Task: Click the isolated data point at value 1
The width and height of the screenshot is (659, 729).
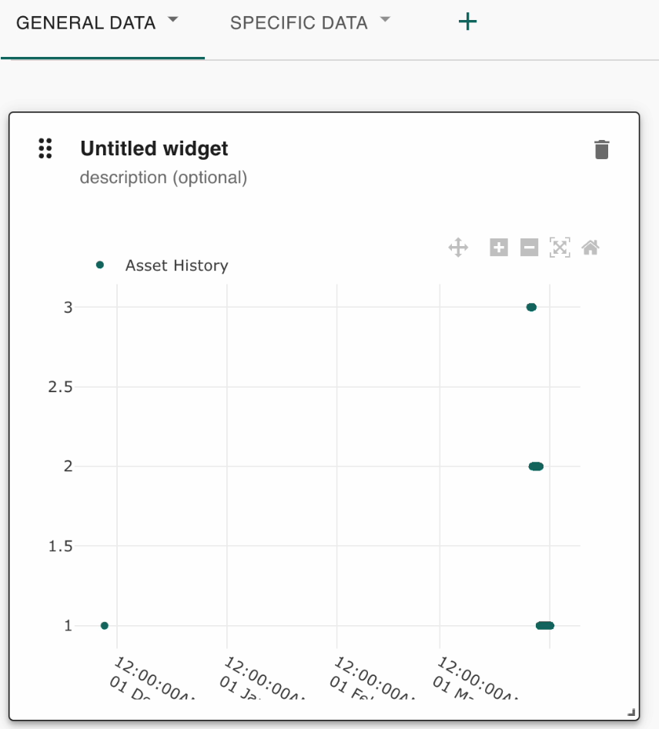Action: tap(105, 626)
